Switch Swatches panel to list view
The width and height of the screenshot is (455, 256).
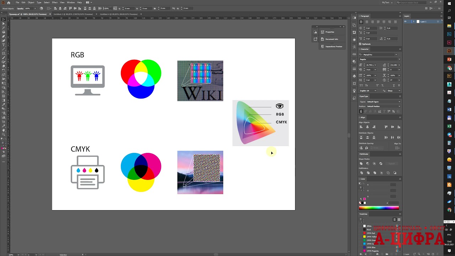pos(395,220)
